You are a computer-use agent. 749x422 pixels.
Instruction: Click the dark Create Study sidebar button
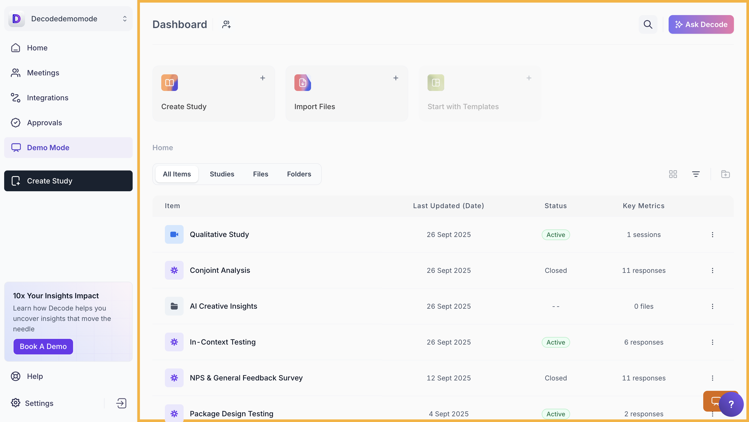tap(68, 181)
